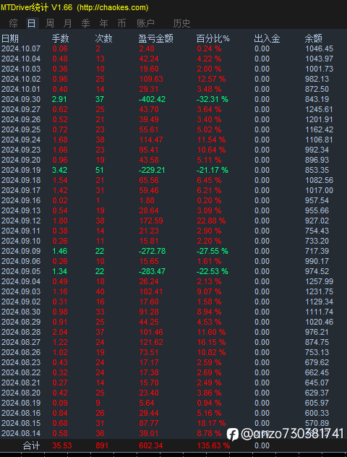347x457 pixels.
Task: Click lot size 3.42
Action: (60, 170)
